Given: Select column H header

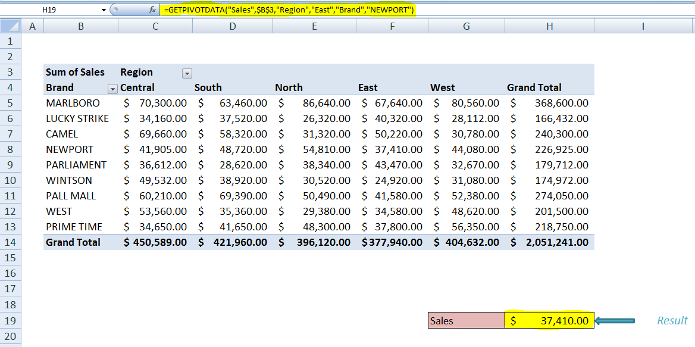Looking at the screenshot, I should pyautogui.click(x=550, y=27).
